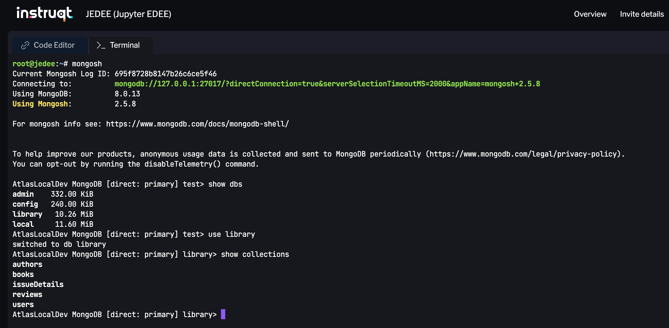Open the Overview page

tap(590, 14)
